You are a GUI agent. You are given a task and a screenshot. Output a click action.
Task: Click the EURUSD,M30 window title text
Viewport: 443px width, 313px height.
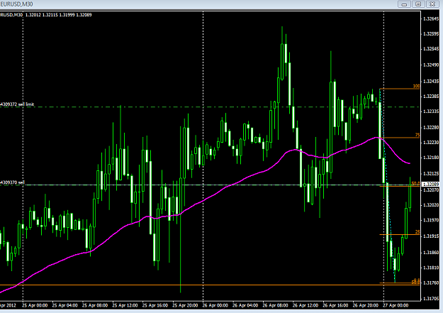16,4
